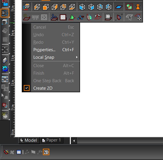Select the first blue isometric cube view
Image resolution: width=163 pixels, height=160 pixels.
click(x=82, y=7)
